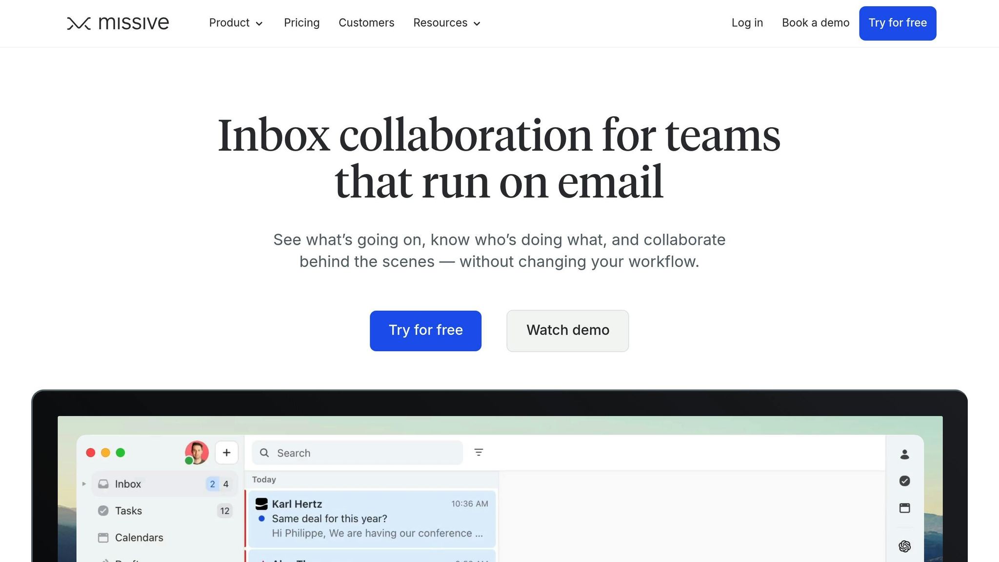Click into the Search field
This screenshot has width=999, height=562.
(361, 453)
